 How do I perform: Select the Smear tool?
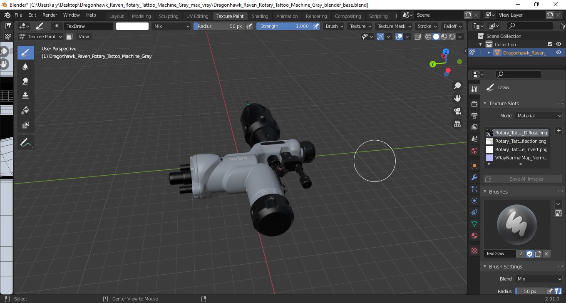point(26,81)
